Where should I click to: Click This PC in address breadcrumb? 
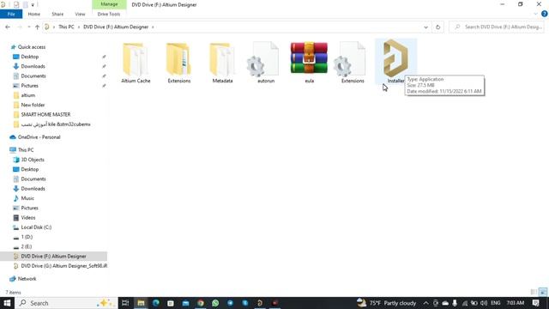coord(66,27)
